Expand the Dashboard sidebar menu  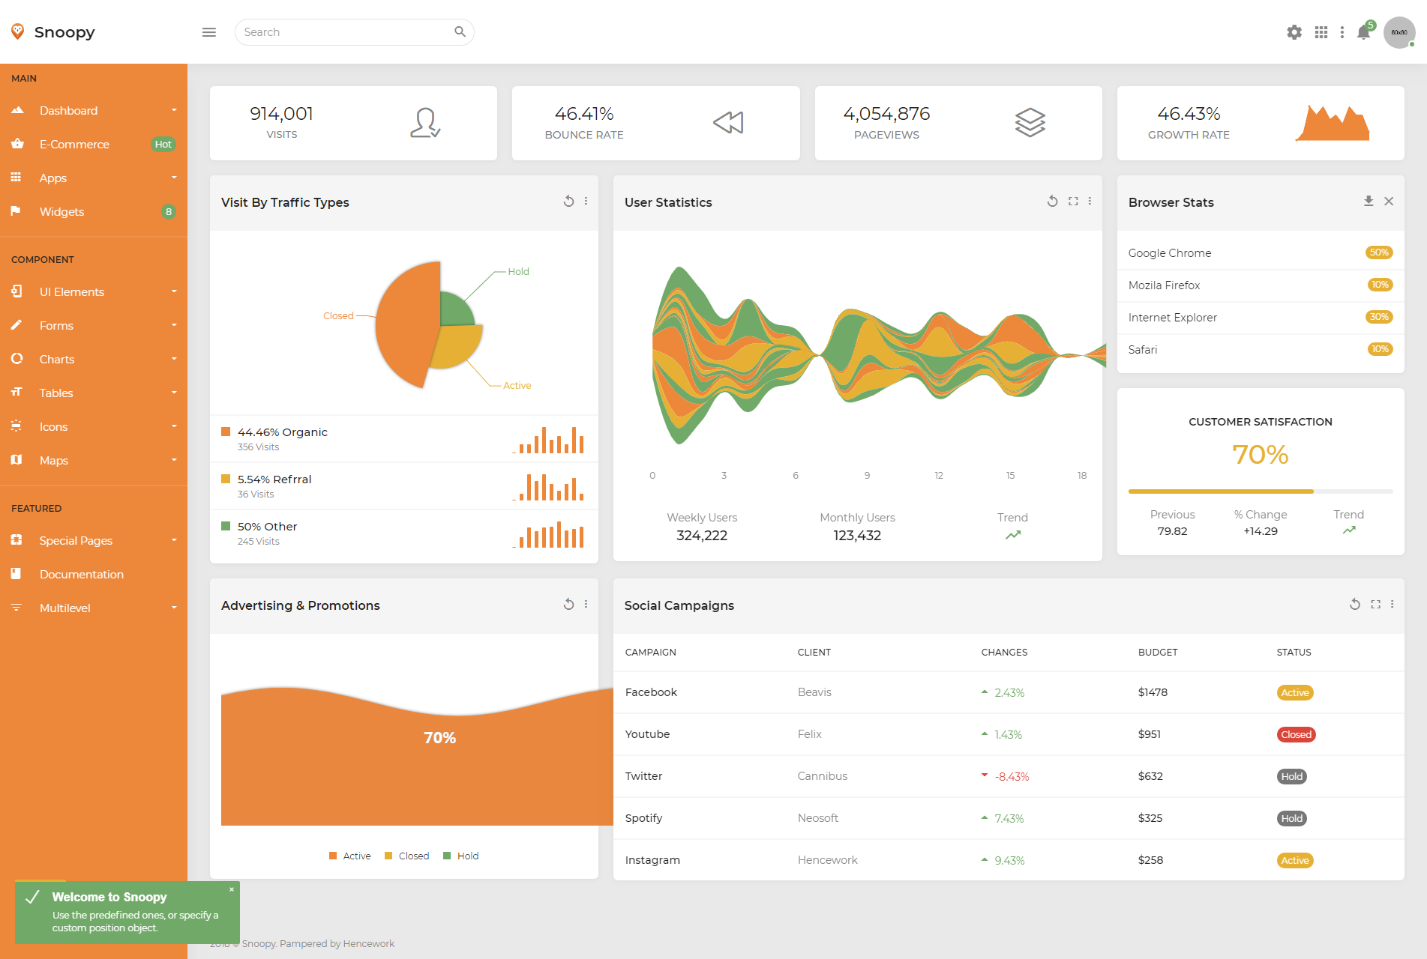coord(94,110)
